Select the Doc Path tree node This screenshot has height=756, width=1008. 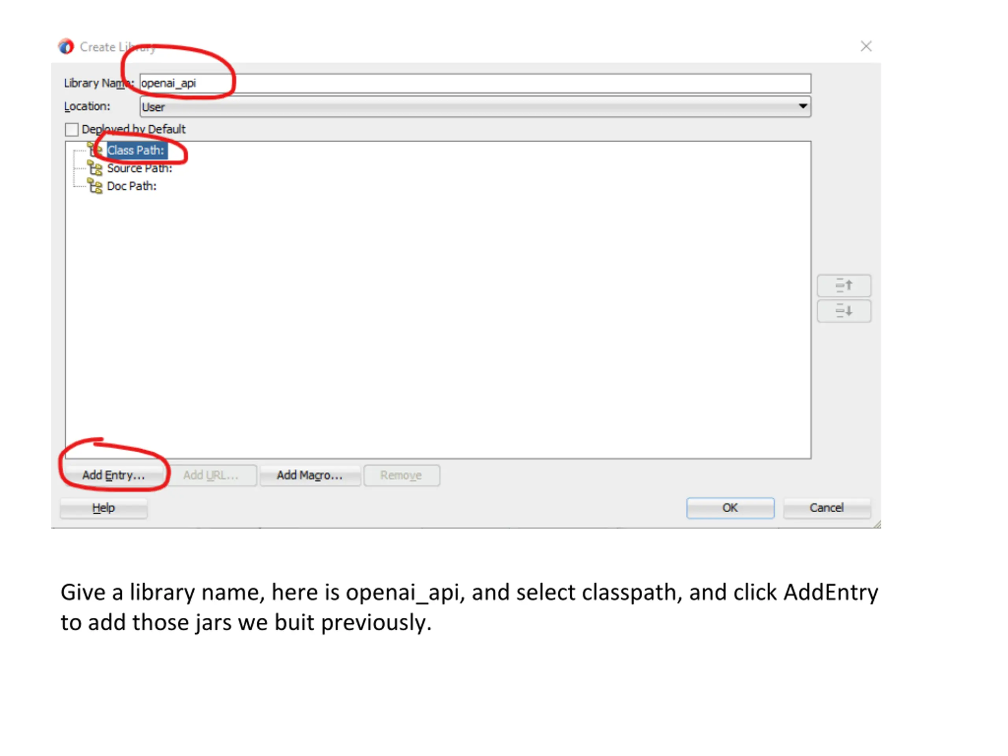[132, 186]
